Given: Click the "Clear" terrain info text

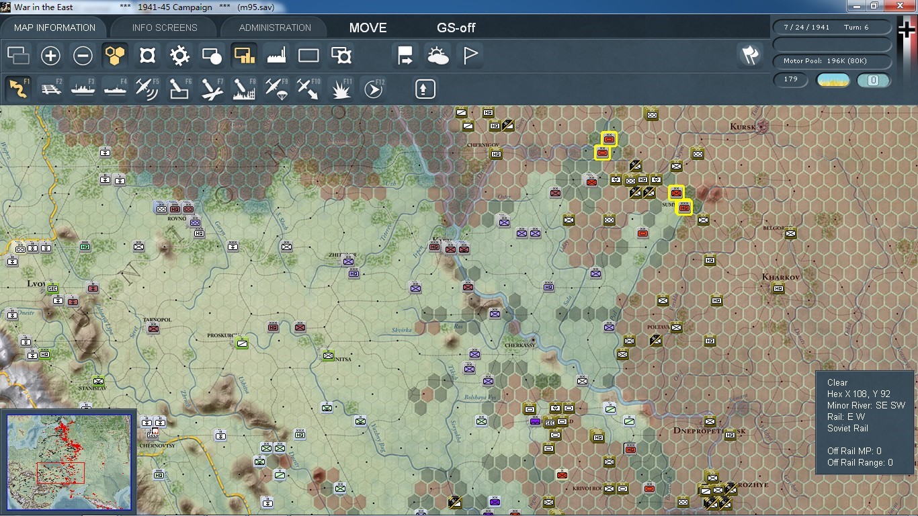Looking at the screenshot, I should click(837, 382).
